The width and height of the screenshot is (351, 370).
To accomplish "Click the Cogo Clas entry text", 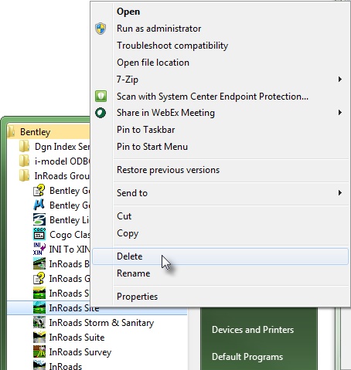I will [70, 235].
